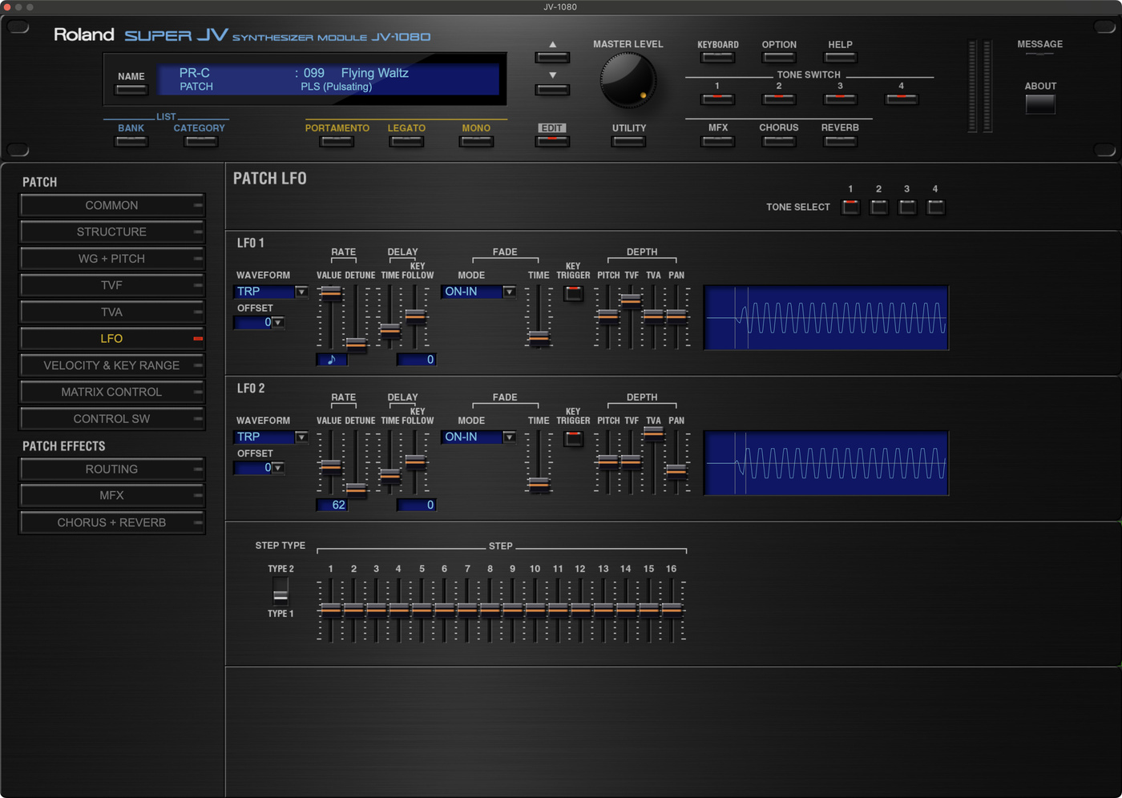Click LFO 2 key follow value field
This screenshot has height=798, width=1122.
click(x=416, y=505)
